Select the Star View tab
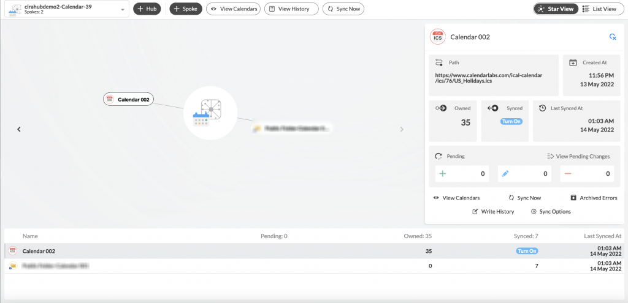Viewport: 628px width, 303px height. pyautogui.click(x=556, y=9)
